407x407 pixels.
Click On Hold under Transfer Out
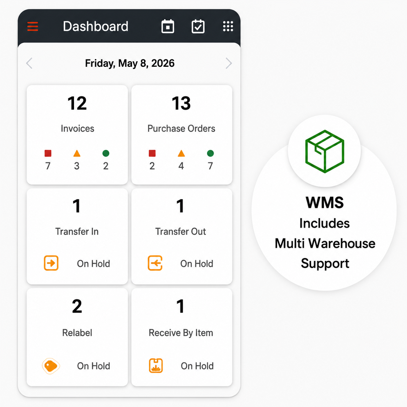click(x=197, y=264)
